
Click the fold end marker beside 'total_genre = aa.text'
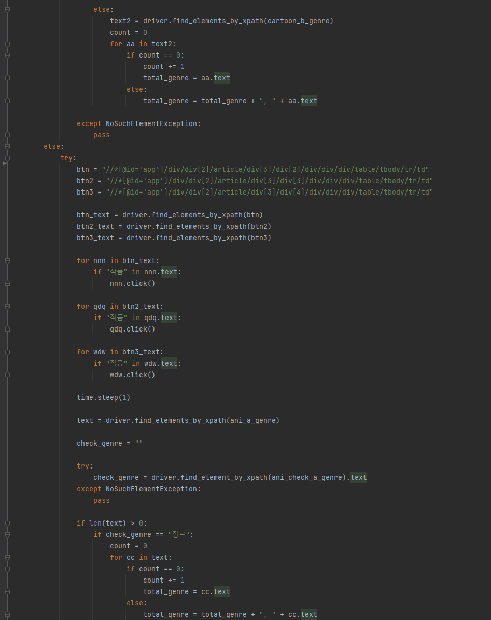point(7,78)
